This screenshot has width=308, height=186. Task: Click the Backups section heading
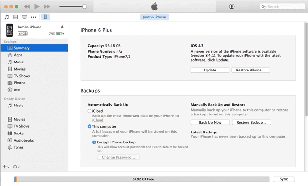click(90, 91)
